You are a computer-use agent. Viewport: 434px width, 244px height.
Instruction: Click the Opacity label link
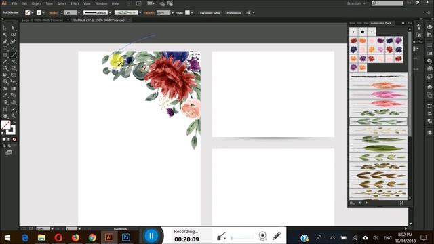[149, 13]
